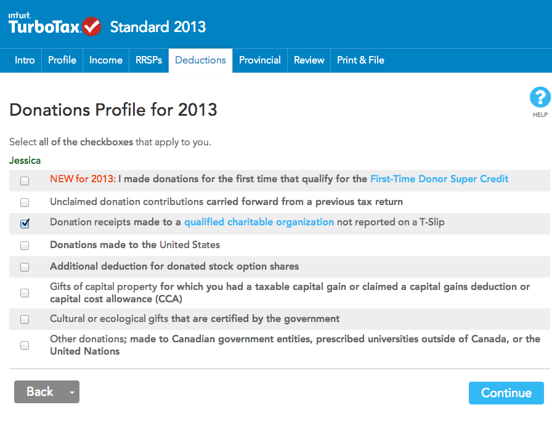Expand the Back button dropdown arrow
The width and height of the screenshot is (552, 426).
click(x=72, y=392)
